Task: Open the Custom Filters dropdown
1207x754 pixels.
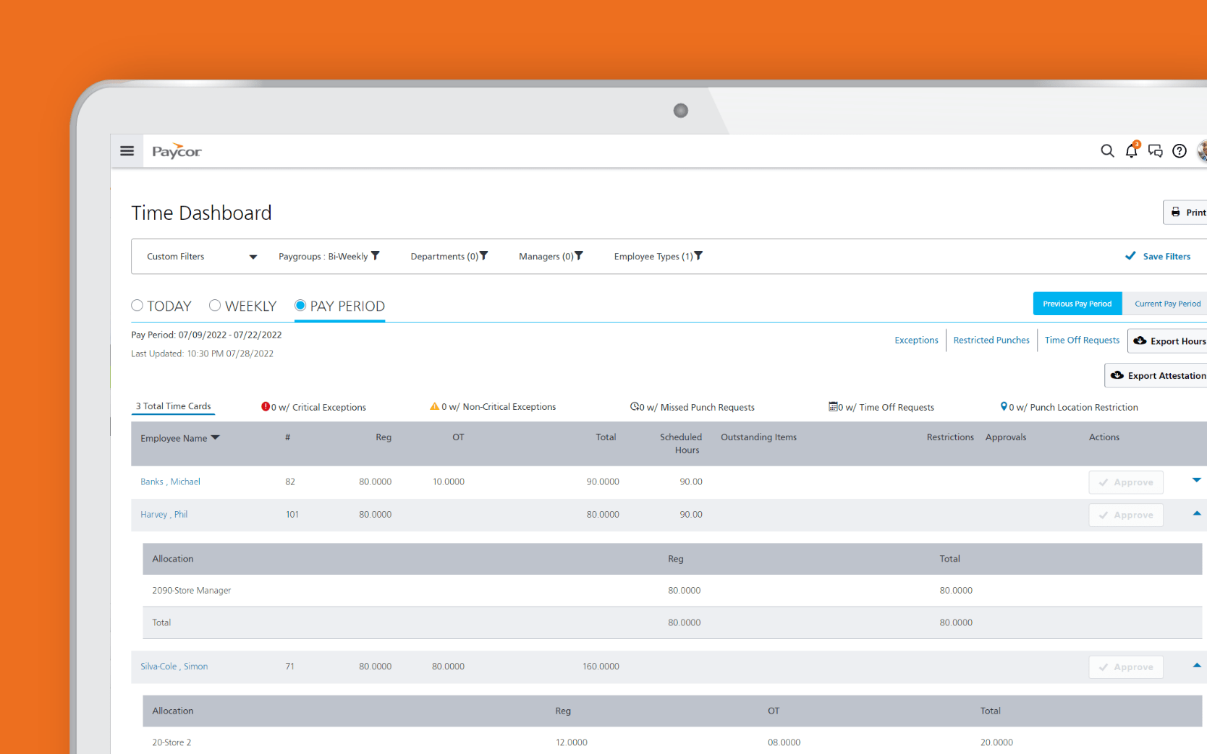Action: coord(202,257)
